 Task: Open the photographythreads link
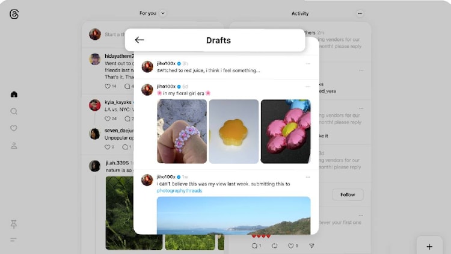[x=179, y=191]
